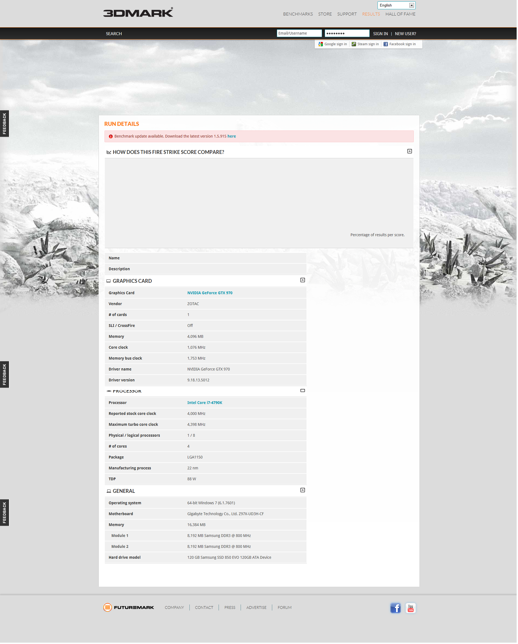Click the Company footer link
518x644 pixels.
point(174,607)
